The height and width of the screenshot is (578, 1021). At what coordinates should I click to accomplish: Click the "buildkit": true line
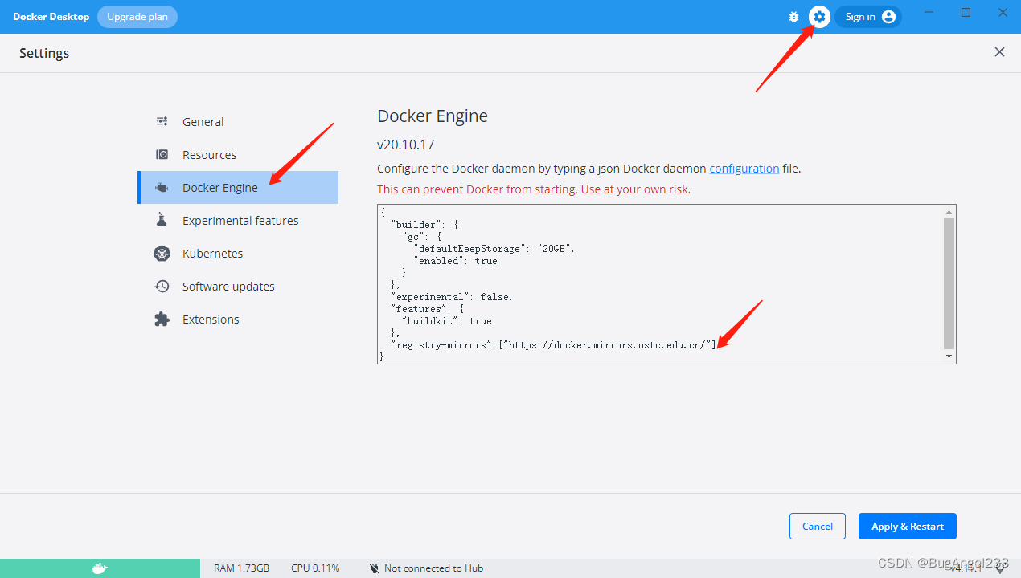446,321
